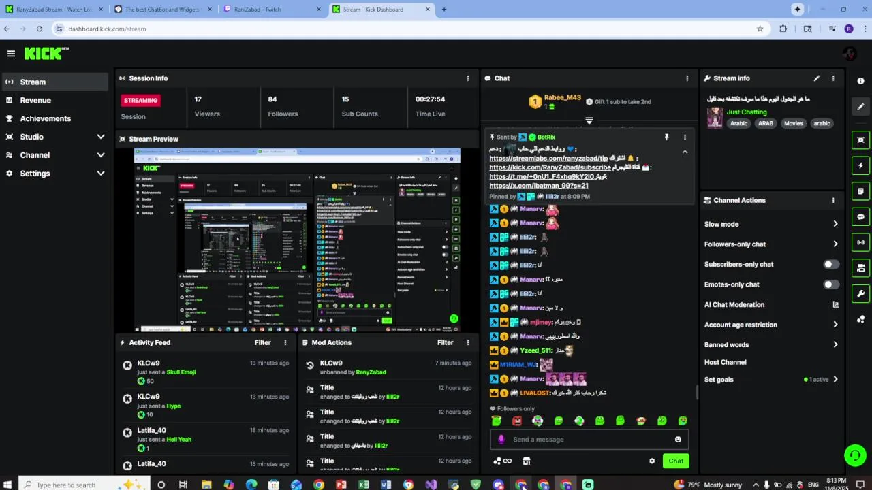This screenshot has width=872, height=490.
Task: Click the Stream Preview thumbnail
Action: click(x=297, y=240)
